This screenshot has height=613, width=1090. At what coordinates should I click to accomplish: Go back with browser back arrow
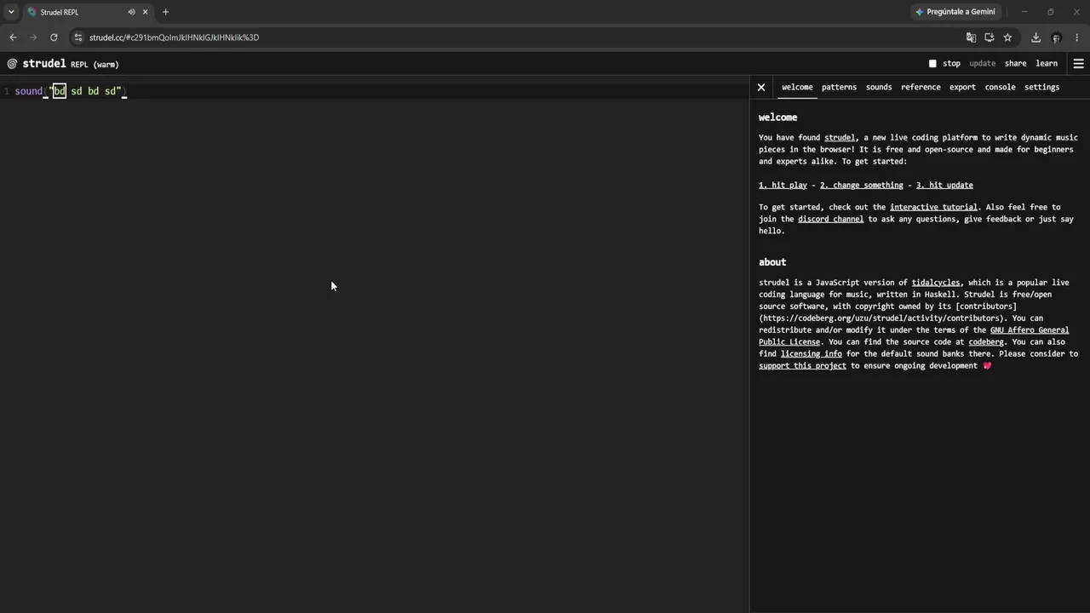13,37
